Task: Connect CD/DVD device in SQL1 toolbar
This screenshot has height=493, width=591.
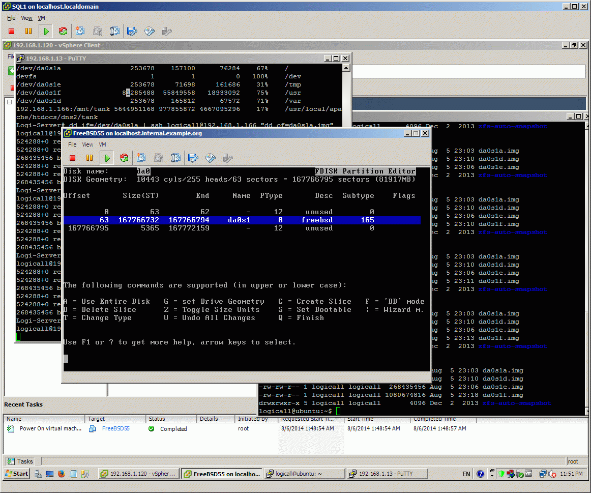Action: click(150, 31)
